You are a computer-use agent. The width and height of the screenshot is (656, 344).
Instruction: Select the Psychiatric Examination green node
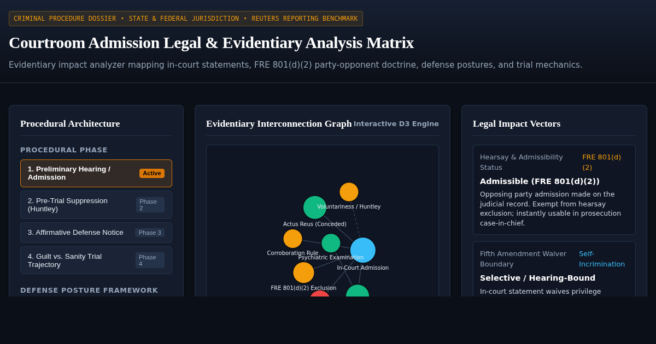click(x=331, y=243)
